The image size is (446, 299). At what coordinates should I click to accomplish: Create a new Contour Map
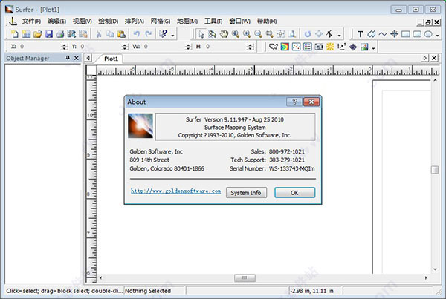tap(285, 47)
